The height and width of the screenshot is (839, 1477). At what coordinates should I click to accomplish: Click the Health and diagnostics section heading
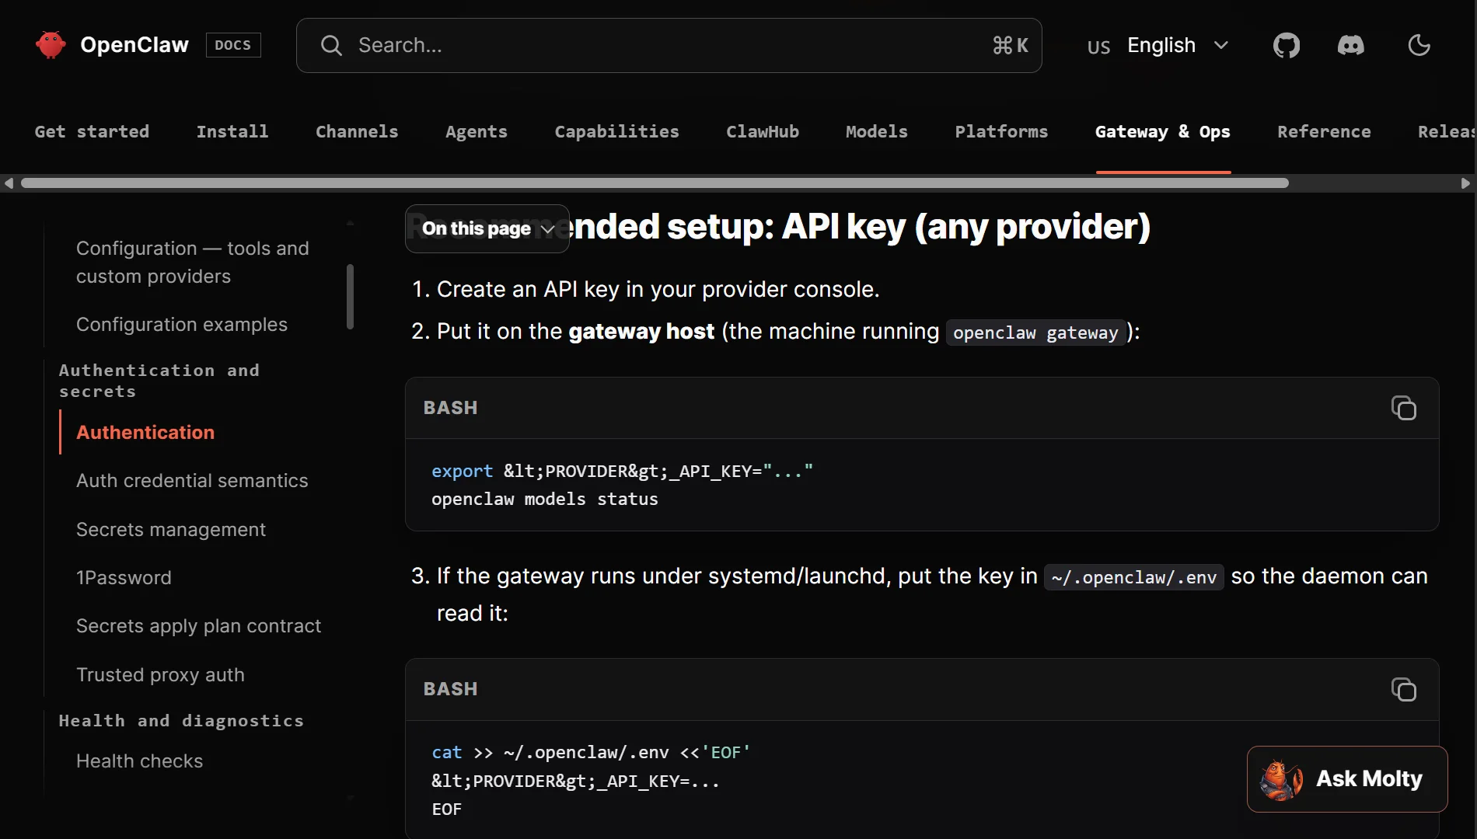tap(181, 720)
